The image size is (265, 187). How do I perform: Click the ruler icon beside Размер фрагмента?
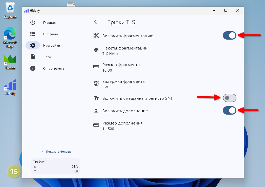pyautogui.click(x=96, y=67)
